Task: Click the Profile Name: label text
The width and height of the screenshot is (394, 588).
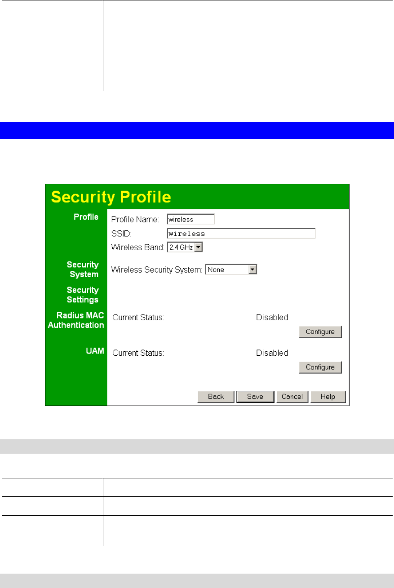Action: click(135, 219)
